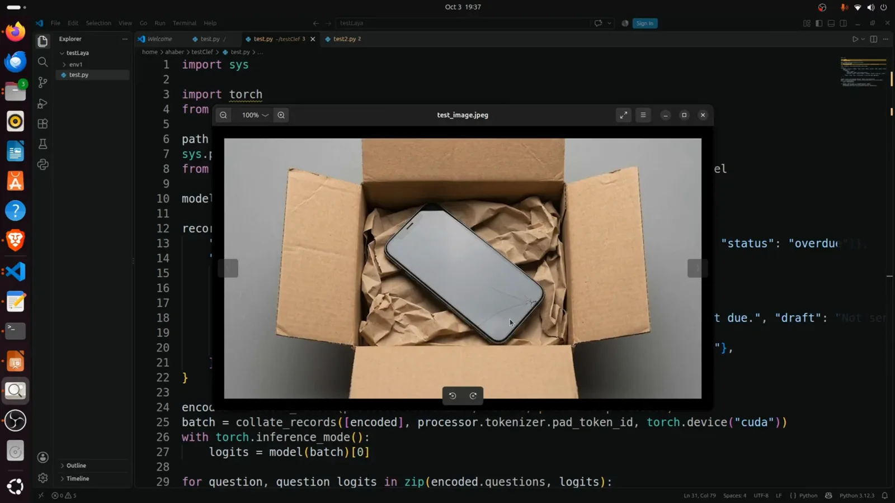Open the Extensions view
Image resolution: width=895 pixels, height=503 pixels.
pos(43,124)
